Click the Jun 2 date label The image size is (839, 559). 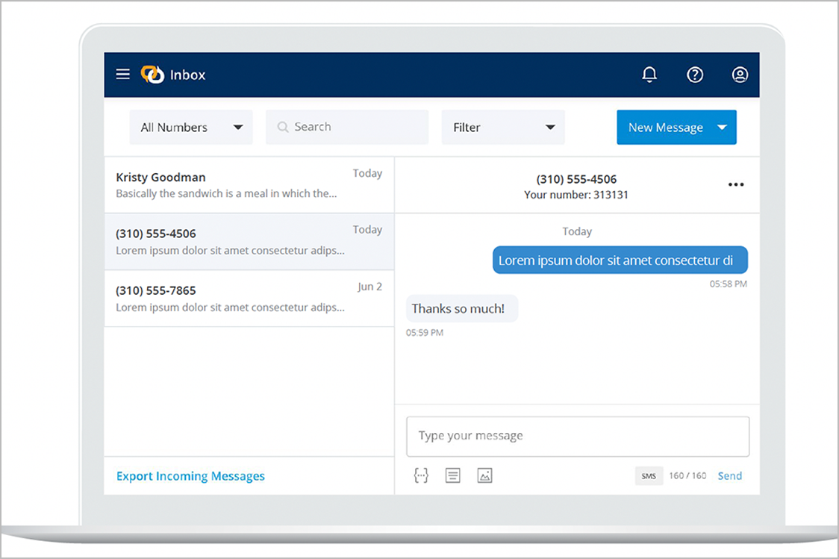pos(369,287)
